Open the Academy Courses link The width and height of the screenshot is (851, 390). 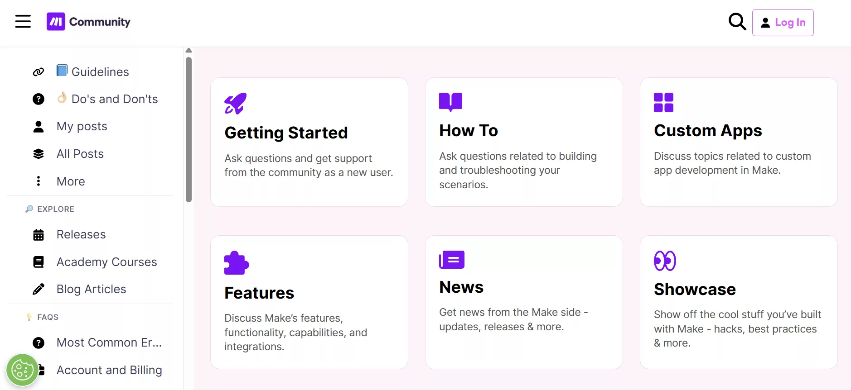coord(106,262)
